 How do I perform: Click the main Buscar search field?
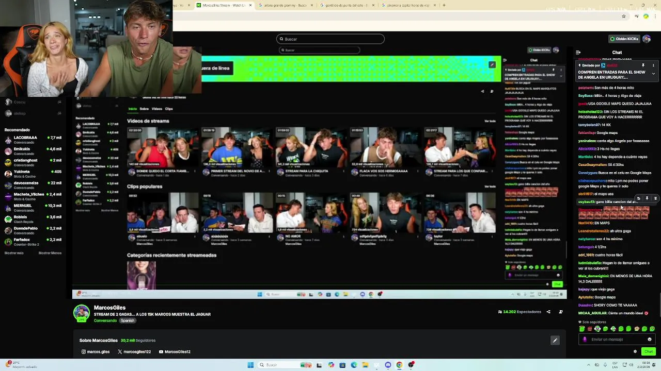[330, 39]
